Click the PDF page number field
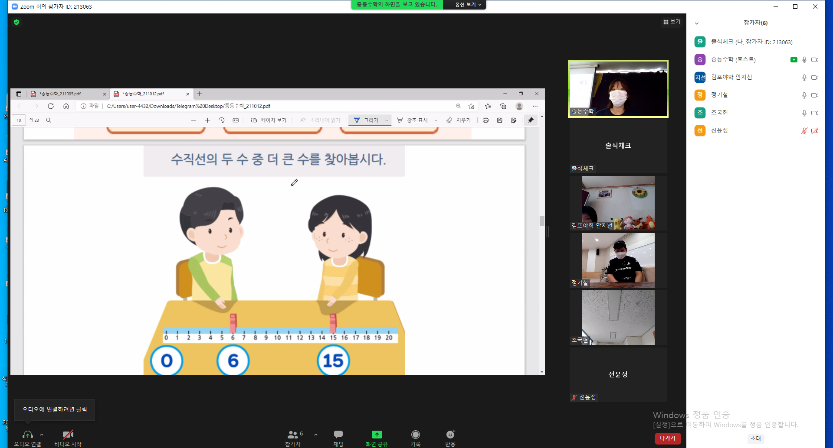Screen dimensions: 833x448 (x=19, y=120)
